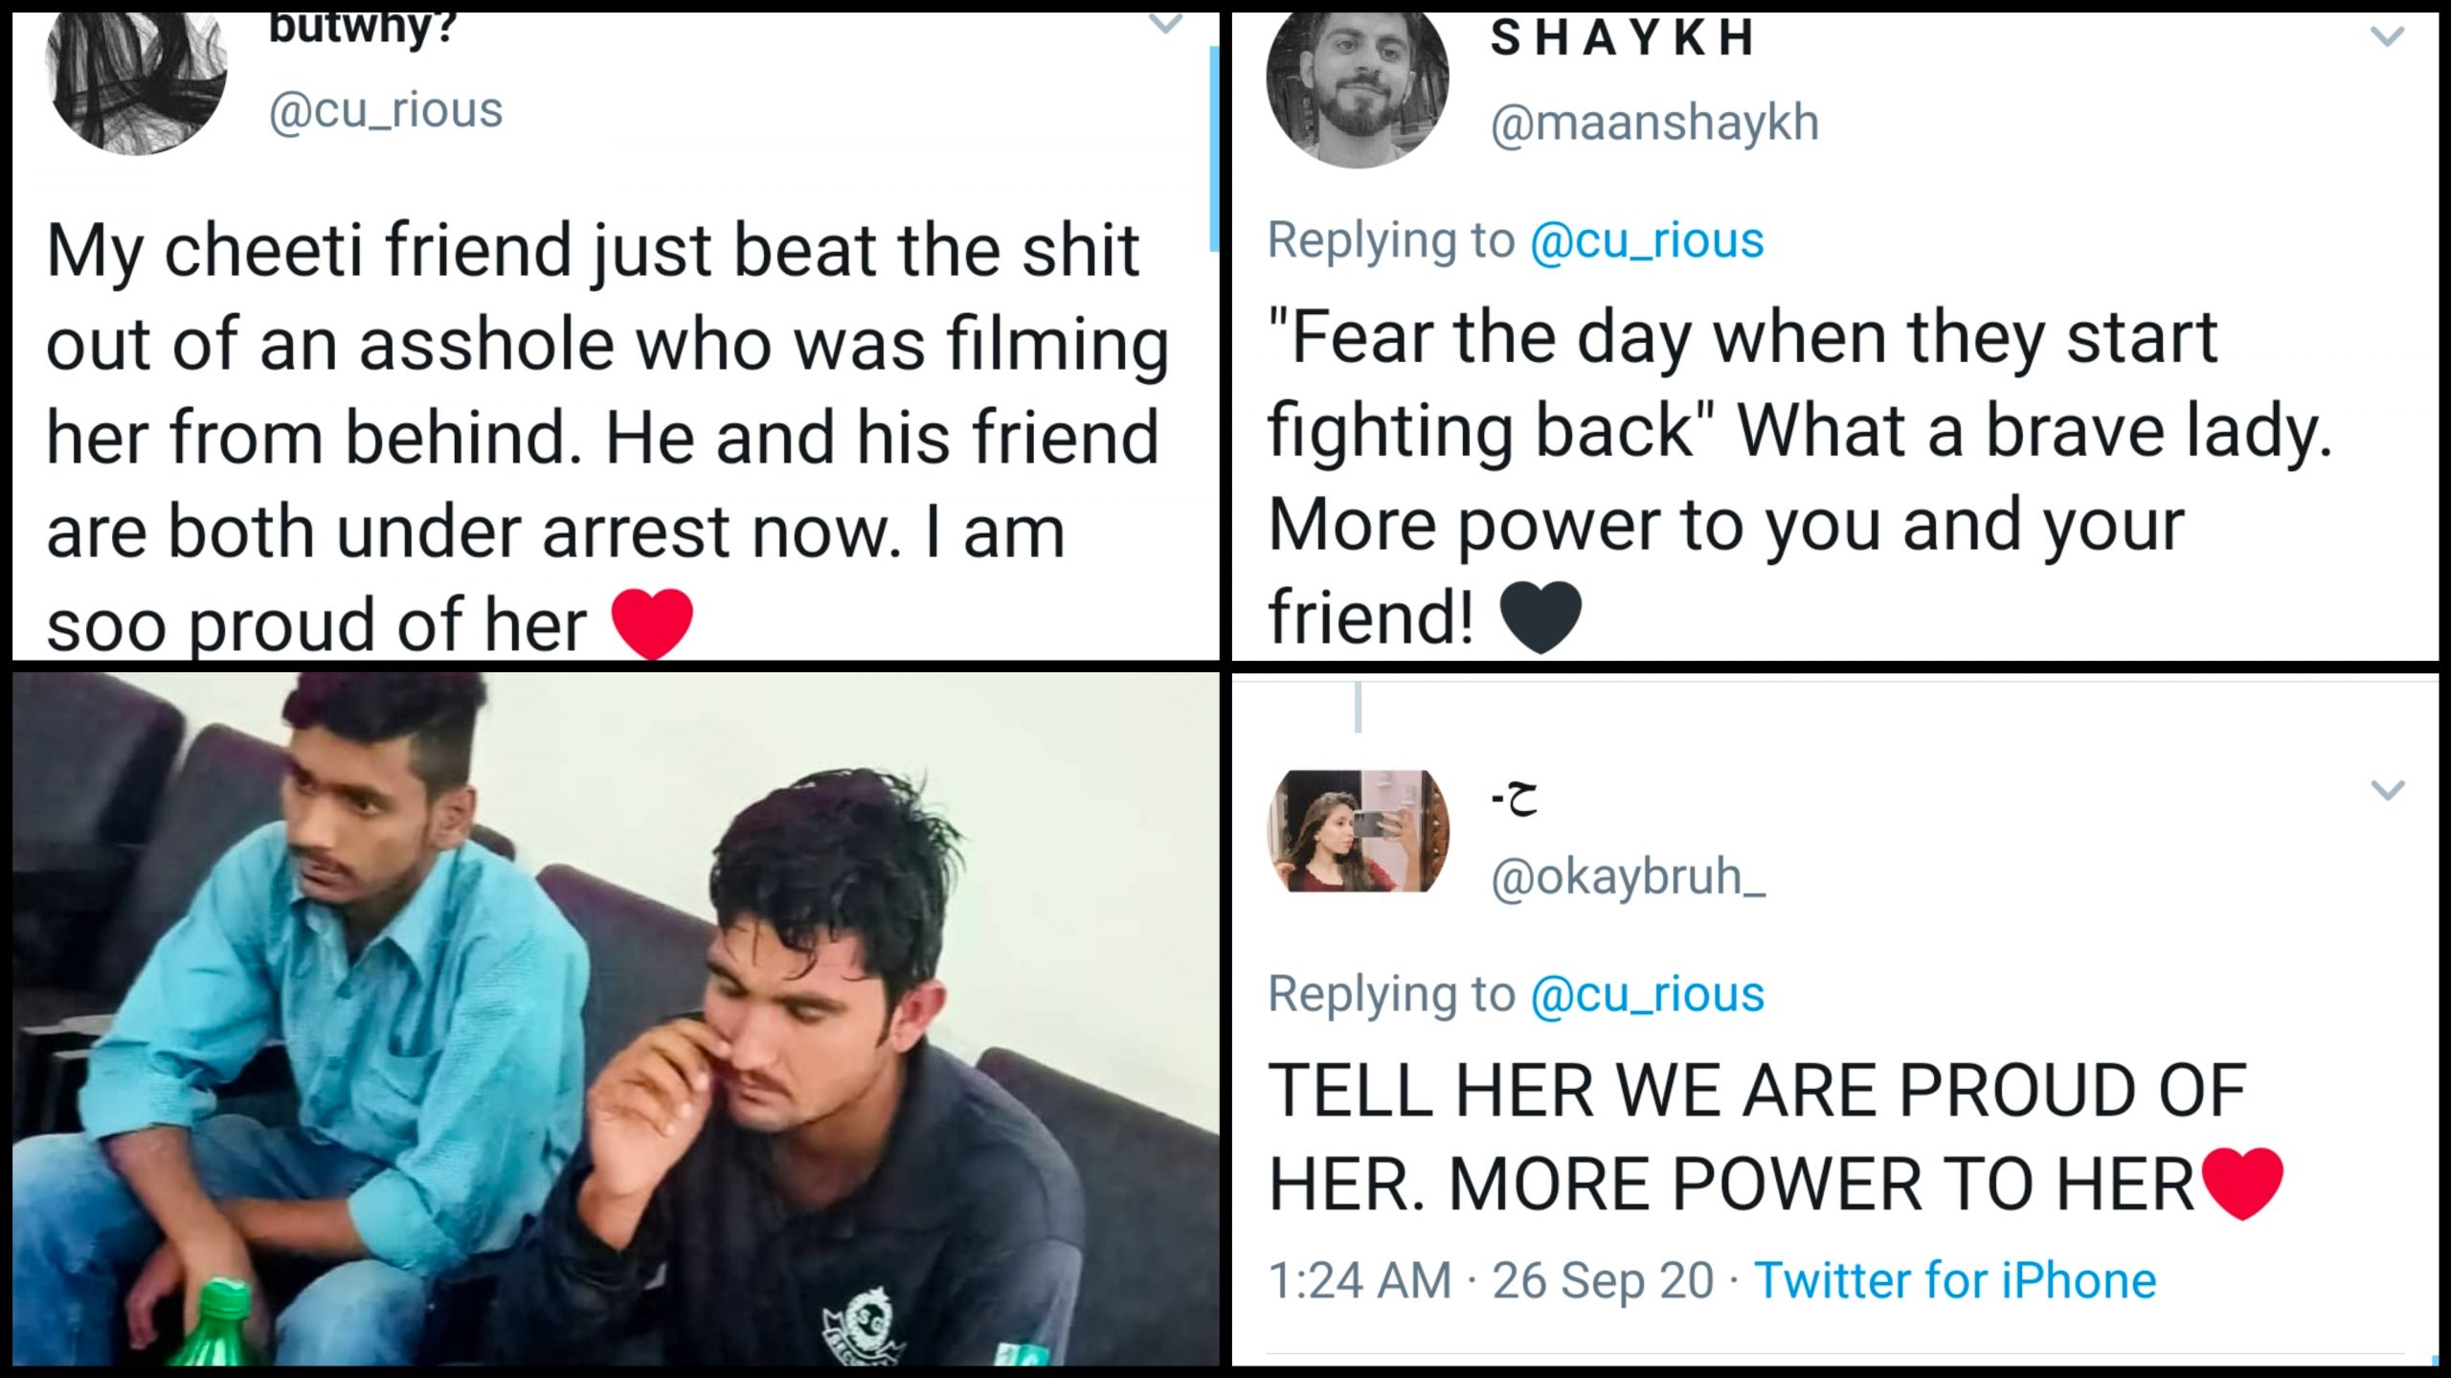Viewport: 2451px width, 1378px height.
Task: Click the red heart after 'MORE POWER TO HER'
Action: [x=2242, y=1185]
